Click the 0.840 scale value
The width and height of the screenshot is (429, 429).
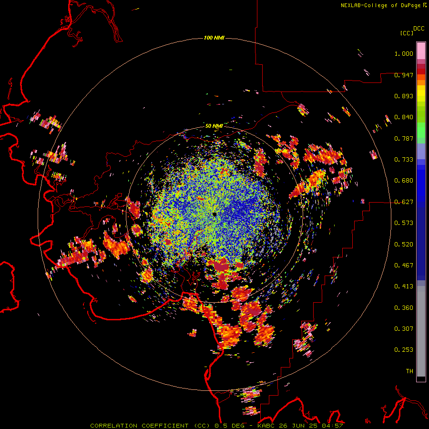point(404,117)
